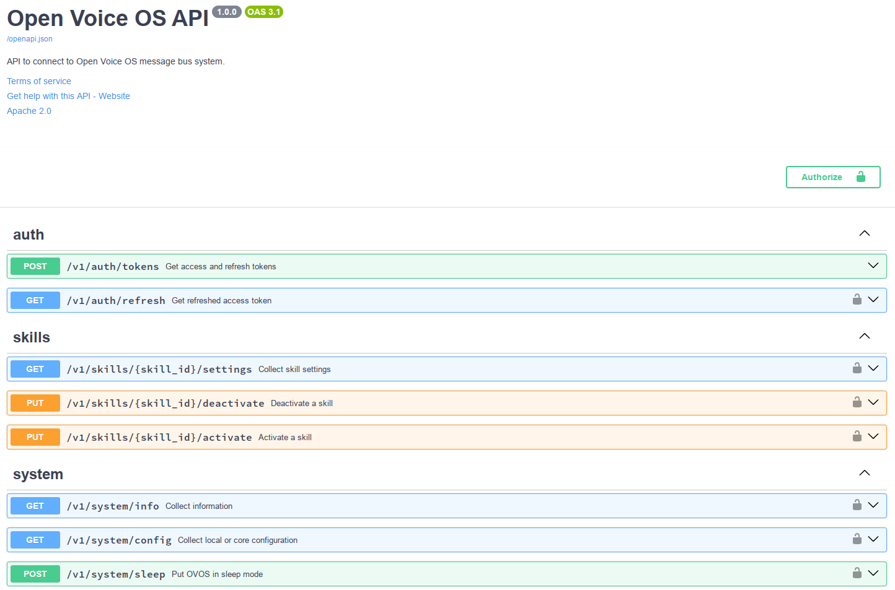Expand the /v1/auth/tokens endpoint chevron
The width and height of the screenshot is (895, 590).
tap(873, 266)
